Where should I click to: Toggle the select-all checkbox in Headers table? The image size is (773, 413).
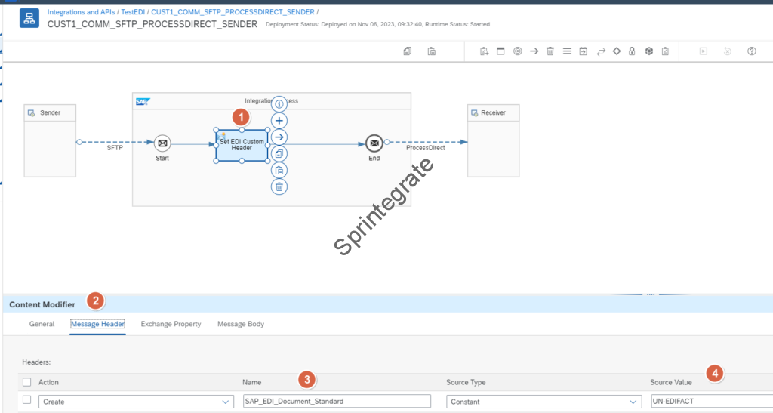pos(27,382)
